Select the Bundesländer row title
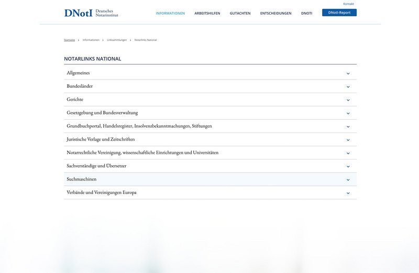 pos(80,86)
